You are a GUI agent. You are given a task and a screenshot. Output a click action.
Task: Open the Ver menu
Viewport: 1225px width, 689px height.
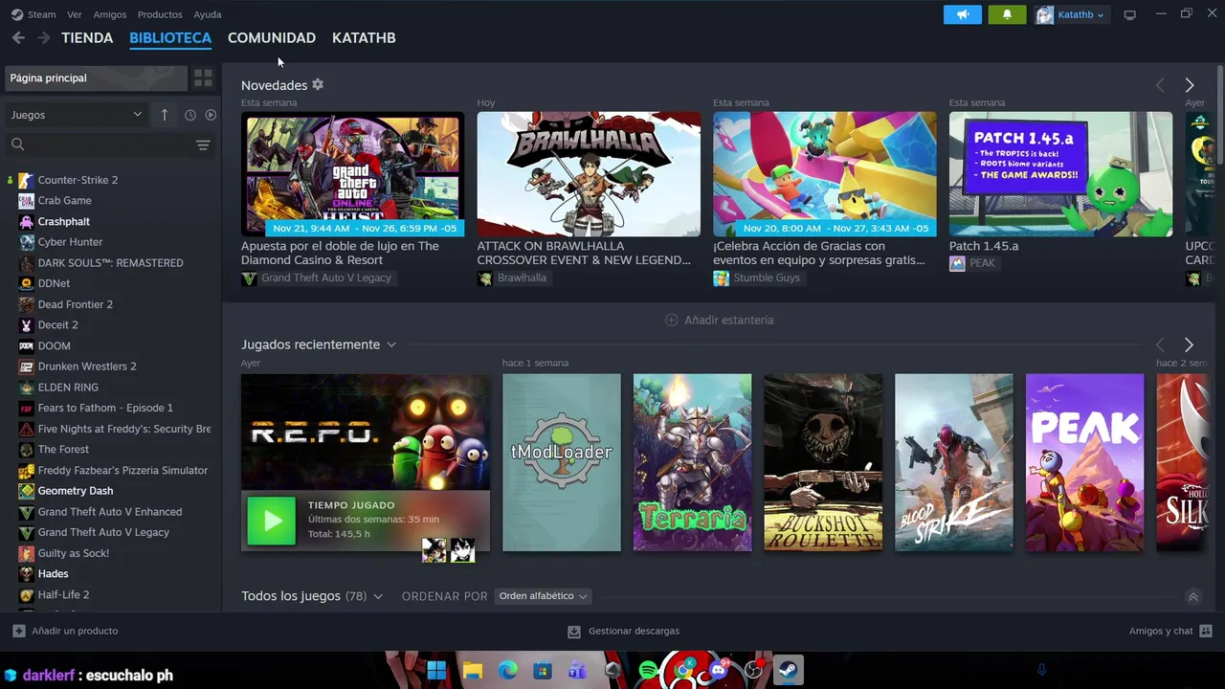75,14
